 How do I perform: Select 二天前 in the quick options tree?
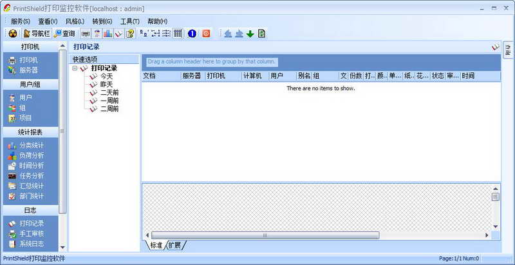[109, 92]
